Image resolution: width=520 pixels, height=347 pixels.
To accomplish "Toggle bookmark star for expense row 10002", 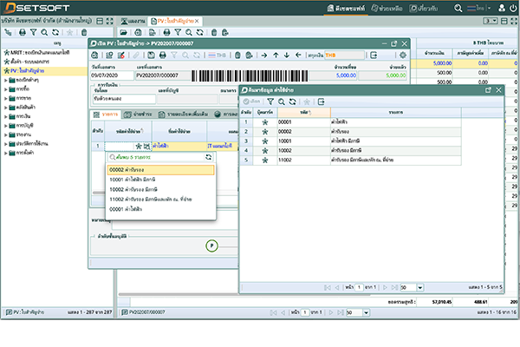I will click(264, 148).
